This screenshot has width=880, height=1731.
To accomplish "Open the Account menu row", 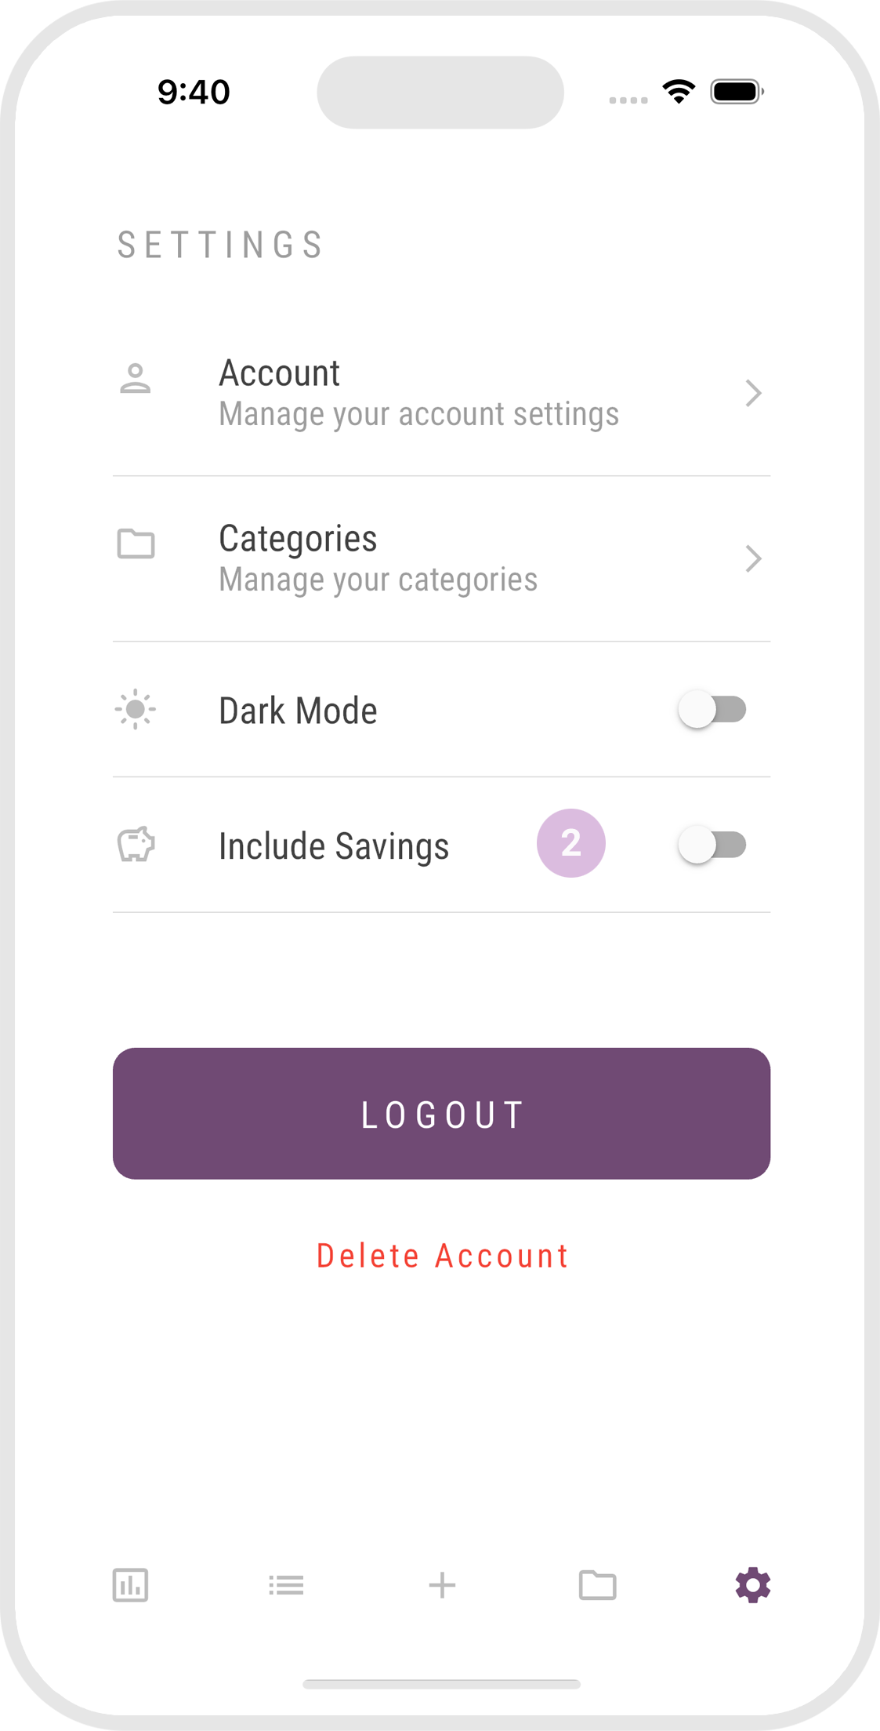I will (418, 393).
